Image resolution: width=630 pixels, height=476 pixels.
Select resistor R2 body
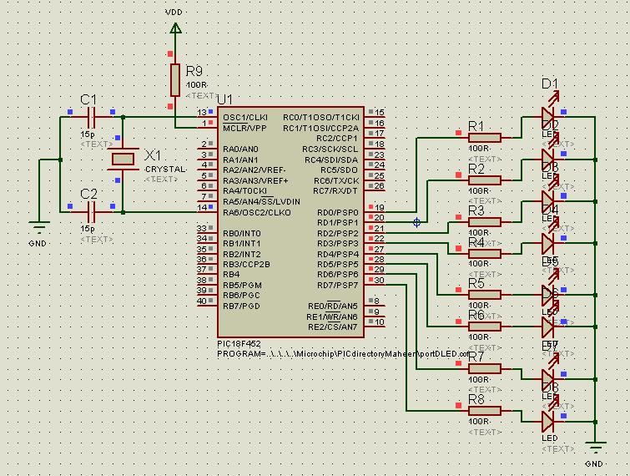pyautogui.click(x=485, y=180)
